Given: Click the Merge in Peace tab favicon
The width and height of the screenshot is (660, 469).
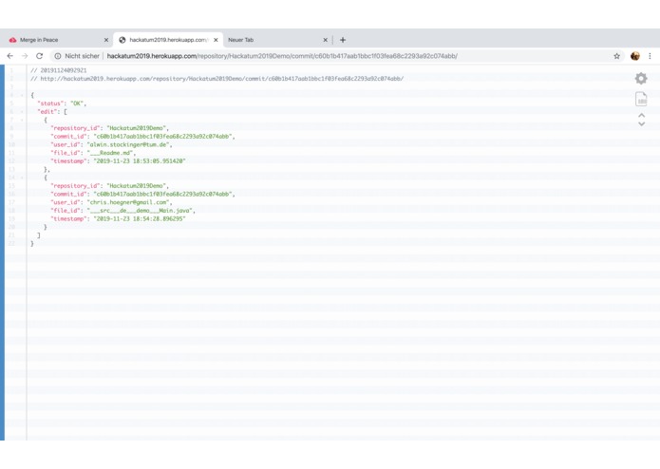Looking at the screenshot, I should [x=12, y=40].
